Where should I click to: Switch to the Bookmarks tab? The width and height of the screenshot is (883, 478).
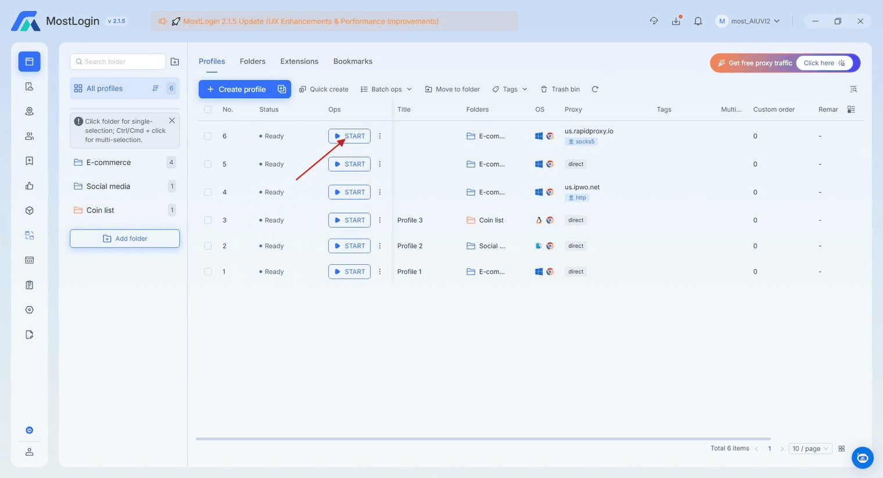point(353,61)
